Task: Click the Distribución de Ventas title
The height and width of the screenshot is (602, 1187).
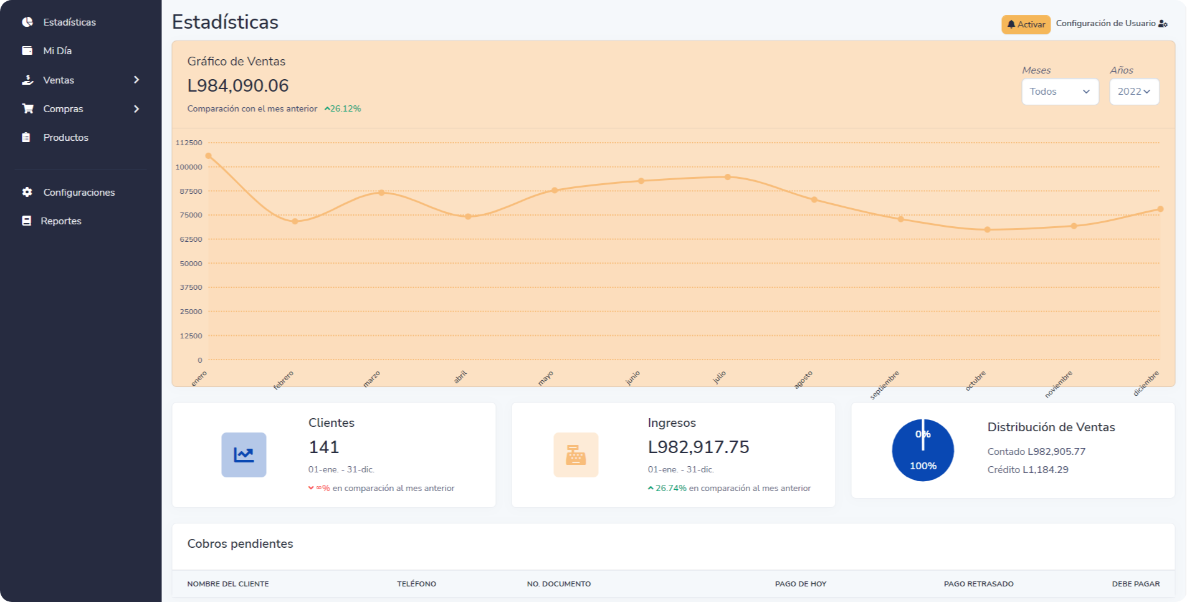Action: pos(1051,427)
